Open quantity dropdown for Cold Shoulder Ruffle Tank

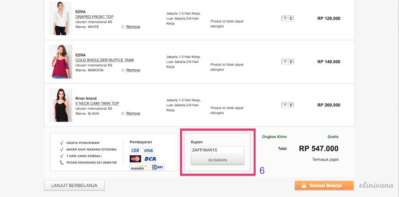pos(288,62)
